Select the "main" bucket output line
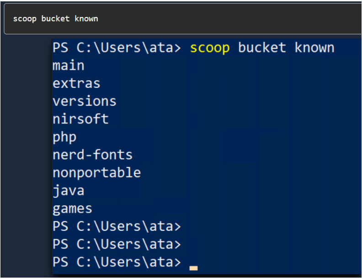362x279 pixels. (x=69, y=66)
